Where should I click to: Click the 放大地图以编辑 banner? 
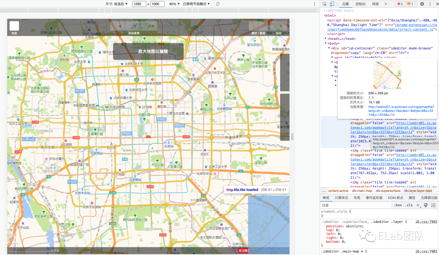click(148, 51)
